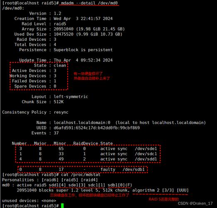Select Creation Time 'Wed Apr 3 22:41:57 2024'

[x=83, y=19]
